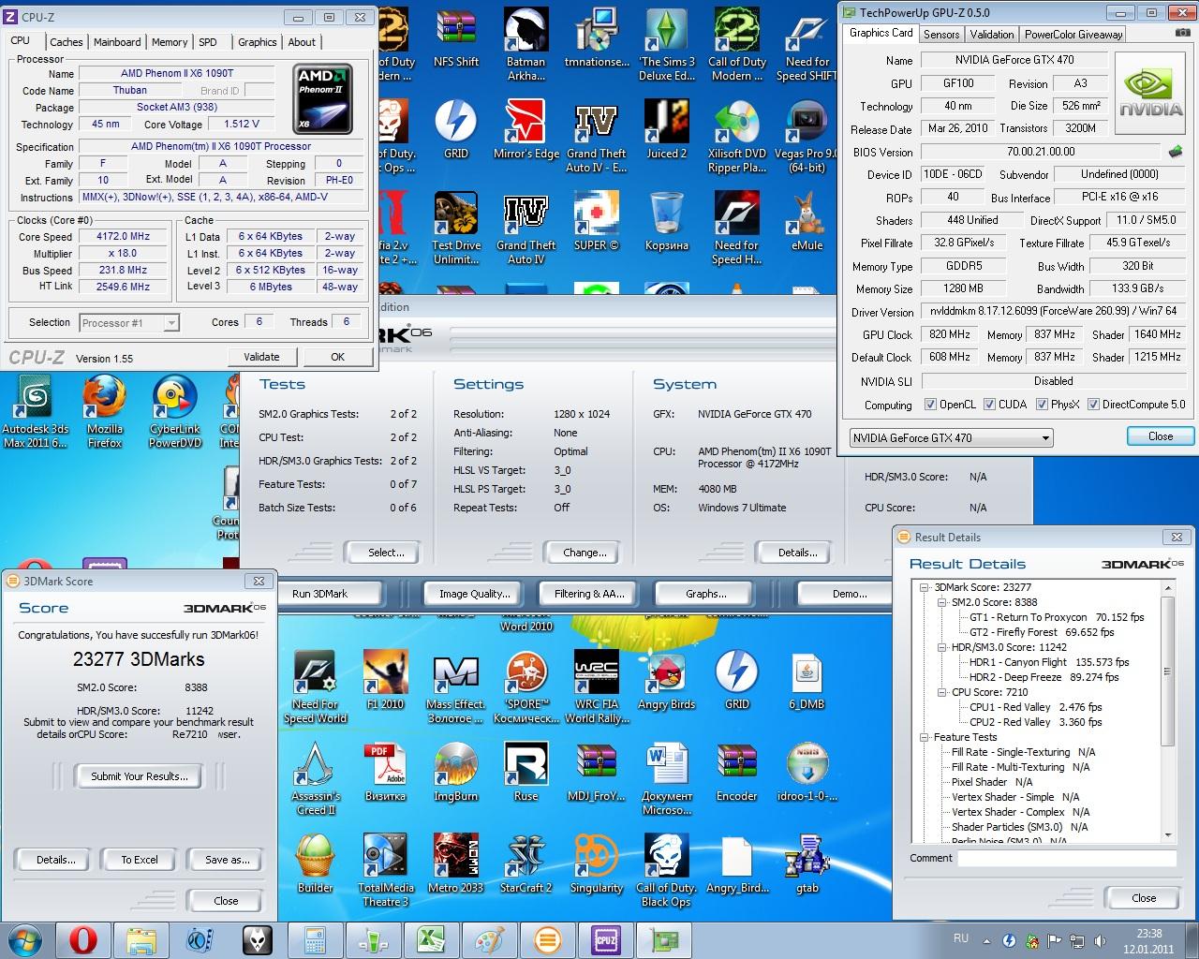This screenshot has width=1199, height=959.
Task: Launch Assassin's Creed II shortcut
Action: [316, 777]
